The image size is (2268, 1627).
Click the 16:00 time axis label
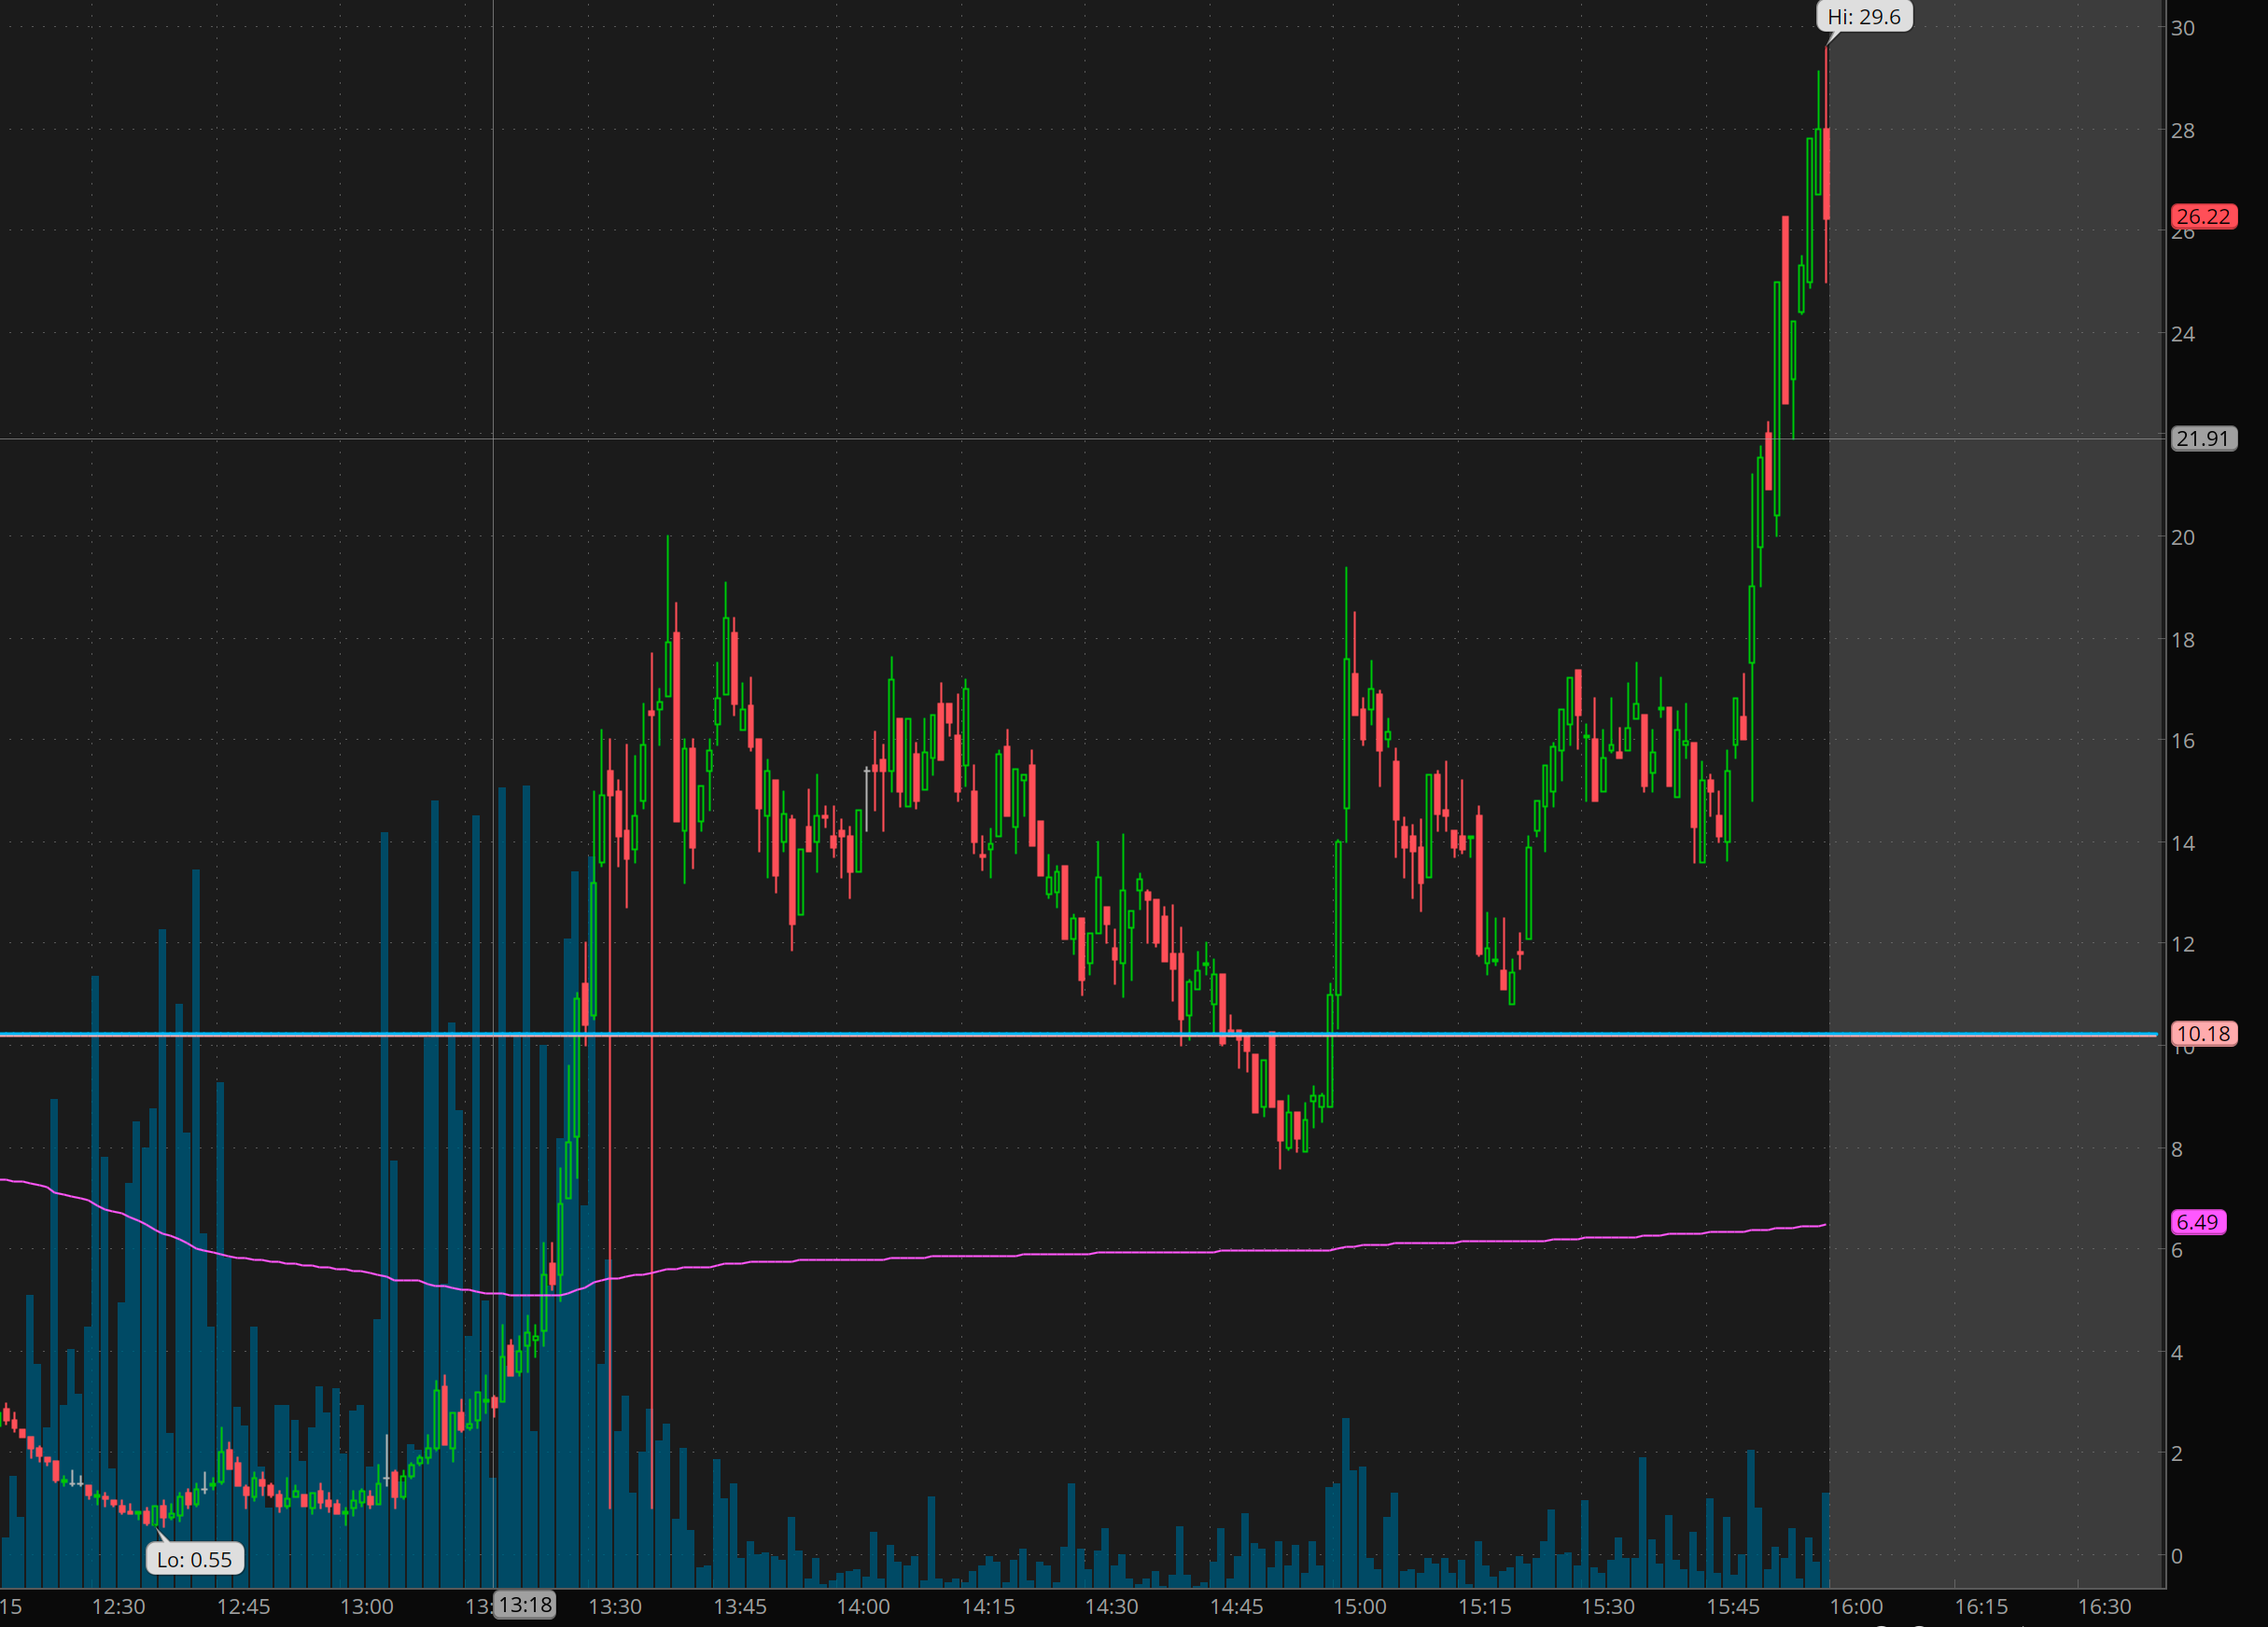pos(1856,1606)
